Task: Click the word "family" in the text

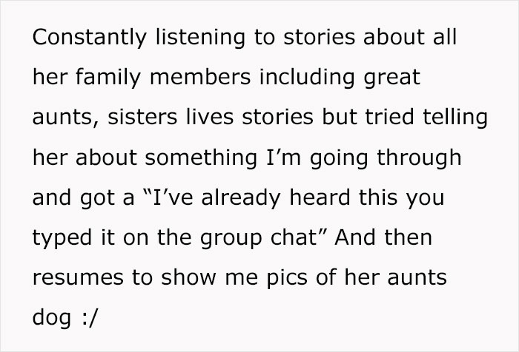Action: click(x=103, y=78)
